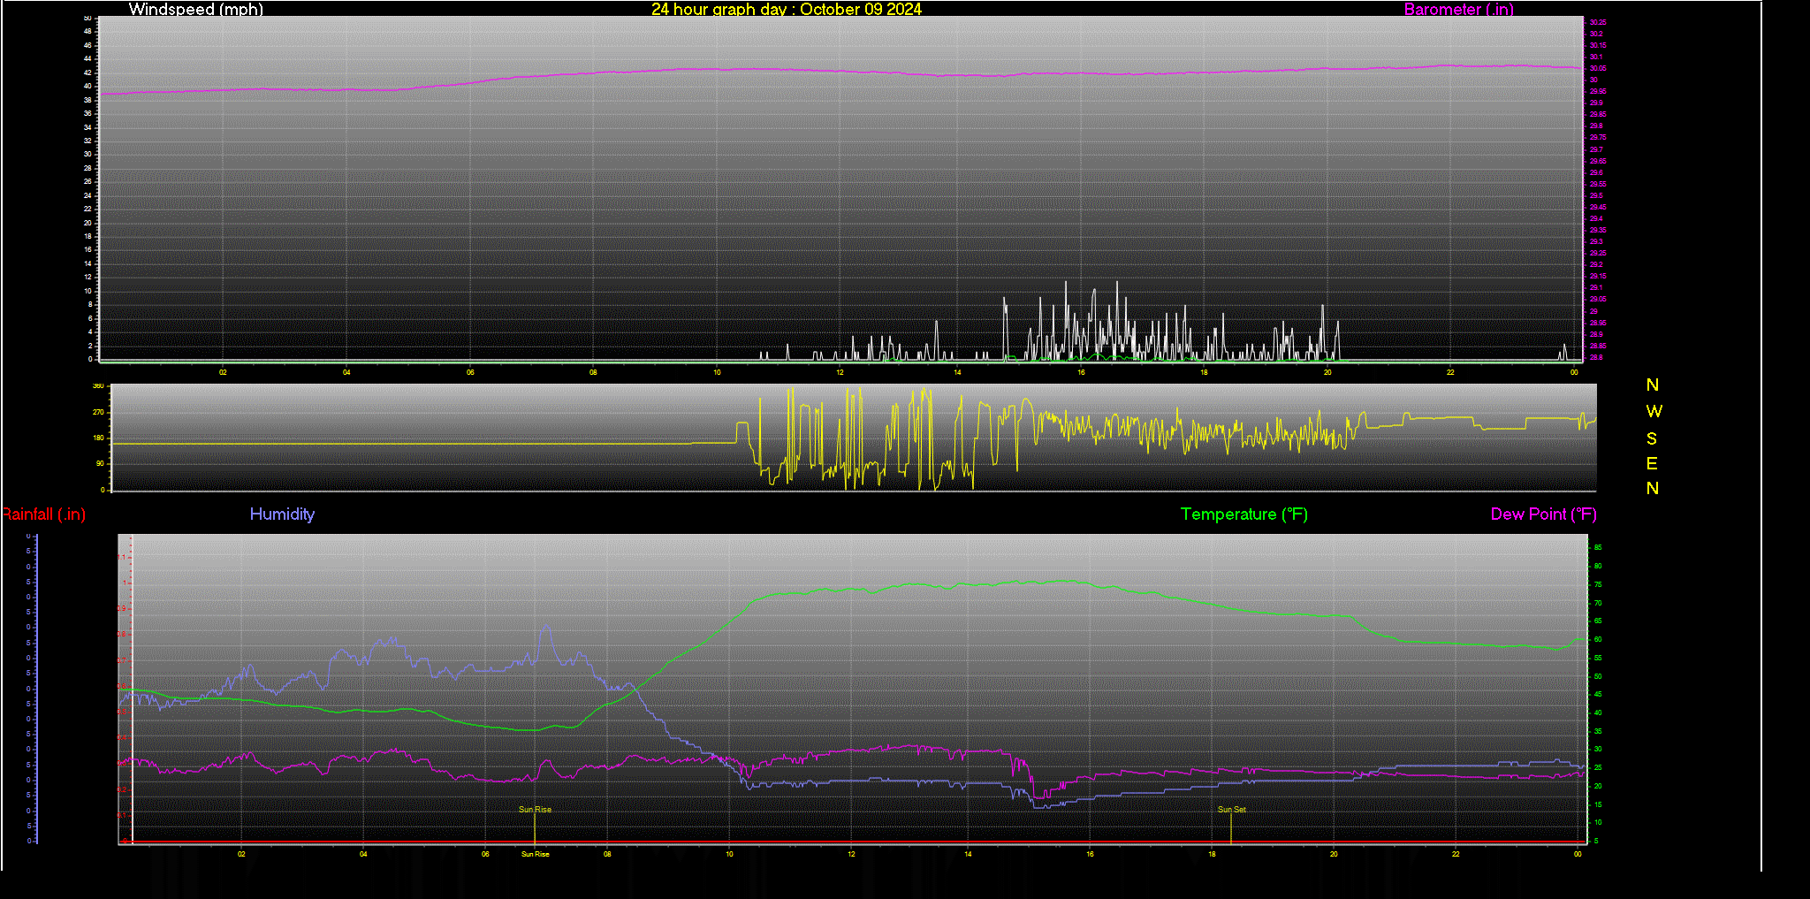Click '10' on the windspeed scale
The width and height of the screenshot is (1810, 899).
[x=87, y=291]
